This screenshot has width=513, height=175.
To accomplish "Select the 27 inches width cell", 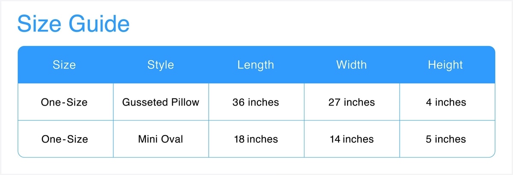I will click(x=351, y=102).
